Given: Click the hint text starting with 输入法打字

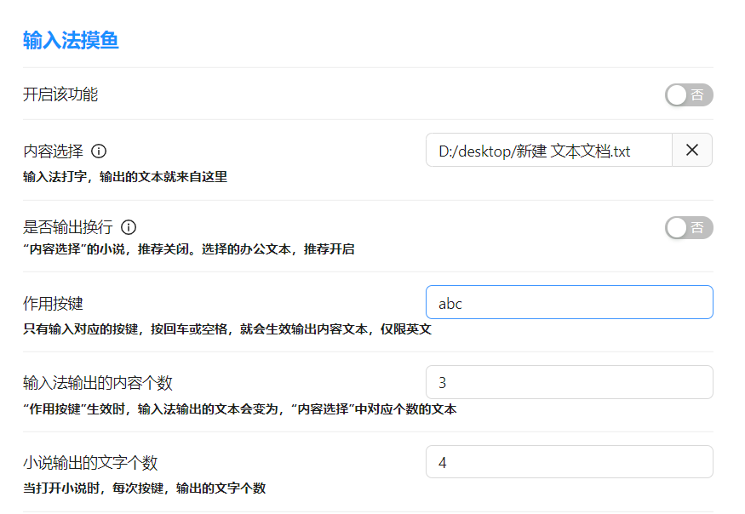Looking at the screenshot, I should [x=125, y=177].
